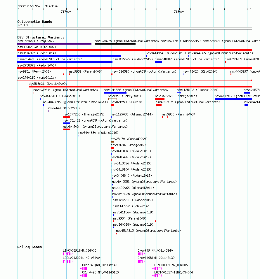
Task: Click the 71700k ruler tick label
Action: (66, 12)
